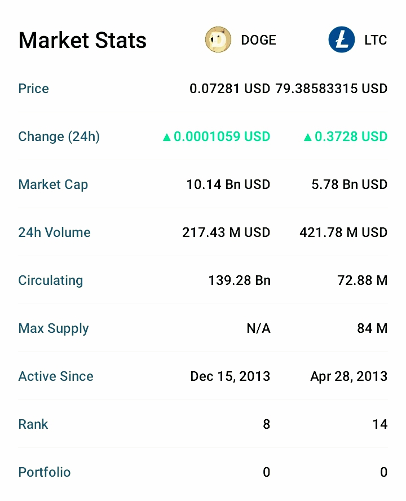Select the Max Supply label
406x501 pixels.
tap(54, 328)
